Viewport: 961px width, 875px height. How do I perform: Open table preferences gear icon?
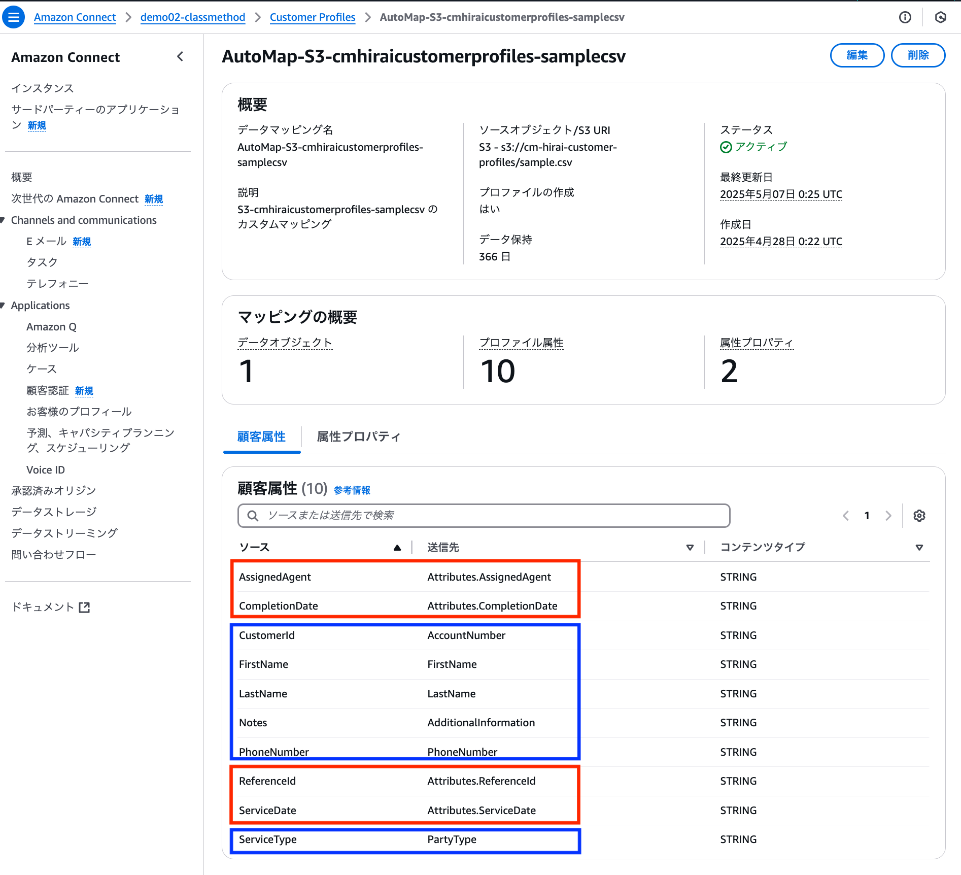pyautogui.click(x=919, y=516)
